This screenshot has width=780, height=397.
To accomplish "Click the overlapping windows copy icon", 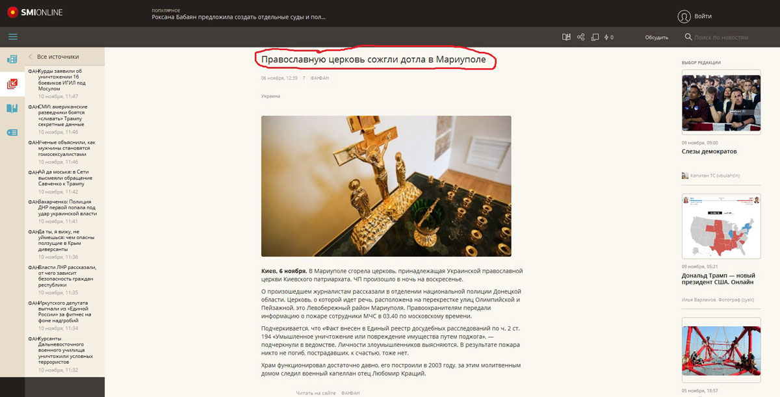I will tap(595, 37).
